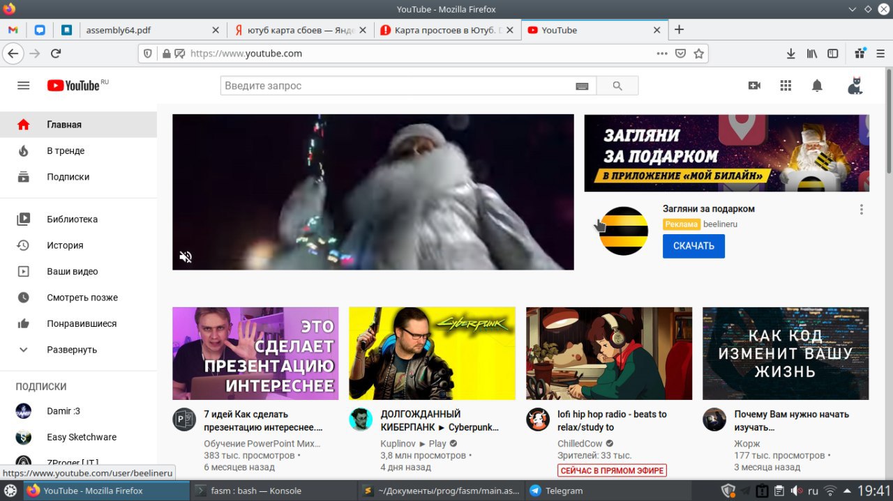Switch to ютуб карта сбоев Yandex tab
Image resolution: width=893 pixels, height=501 pixels.
point(300,30)
